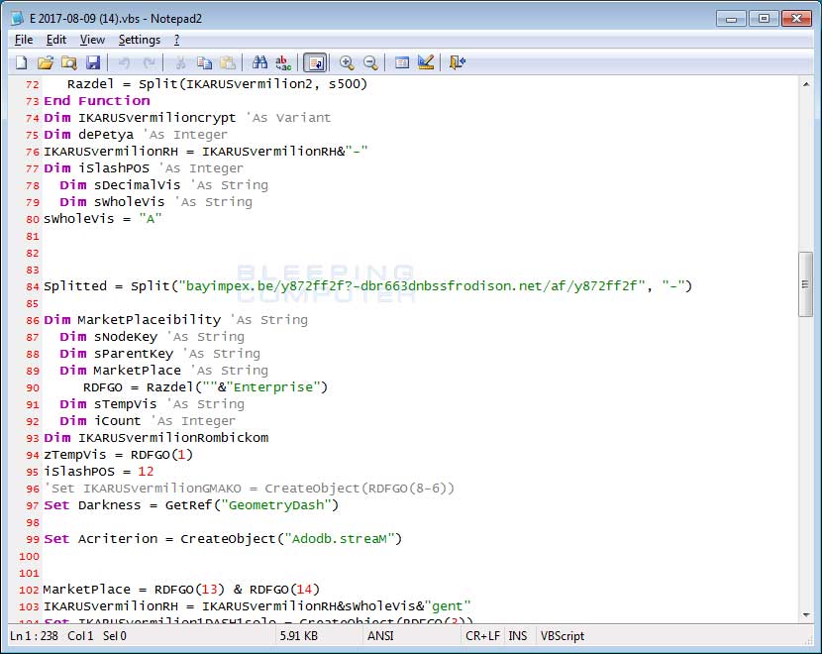Click "MarketPlaceibility" on line 86

(150, 320)
